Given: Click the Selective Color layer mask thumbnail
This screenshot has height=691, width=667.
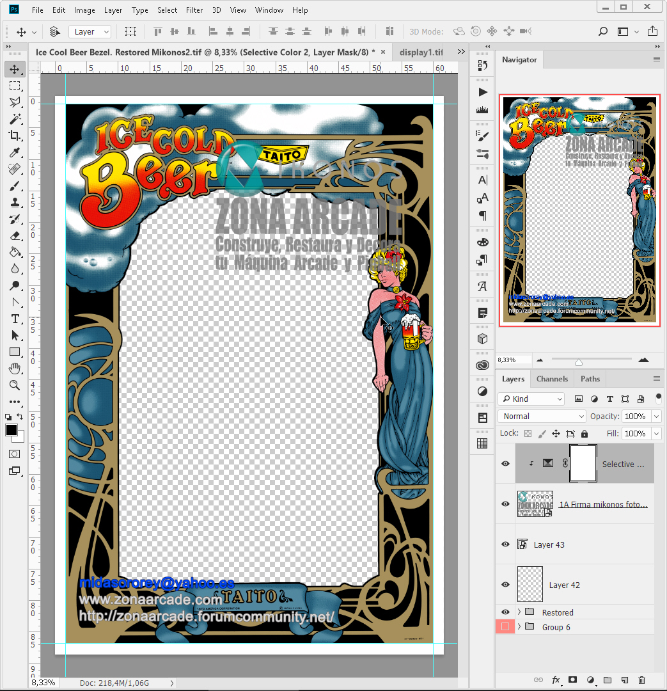Looking at the screenshot, I should pos(583,464).
